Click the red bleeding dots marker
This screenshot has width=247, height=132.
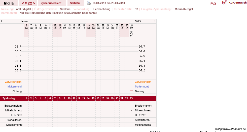[x=131, y=90]
